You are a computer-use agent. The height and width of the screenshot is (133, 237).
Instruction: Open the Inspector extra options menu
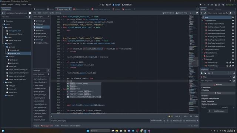point(213,73)
